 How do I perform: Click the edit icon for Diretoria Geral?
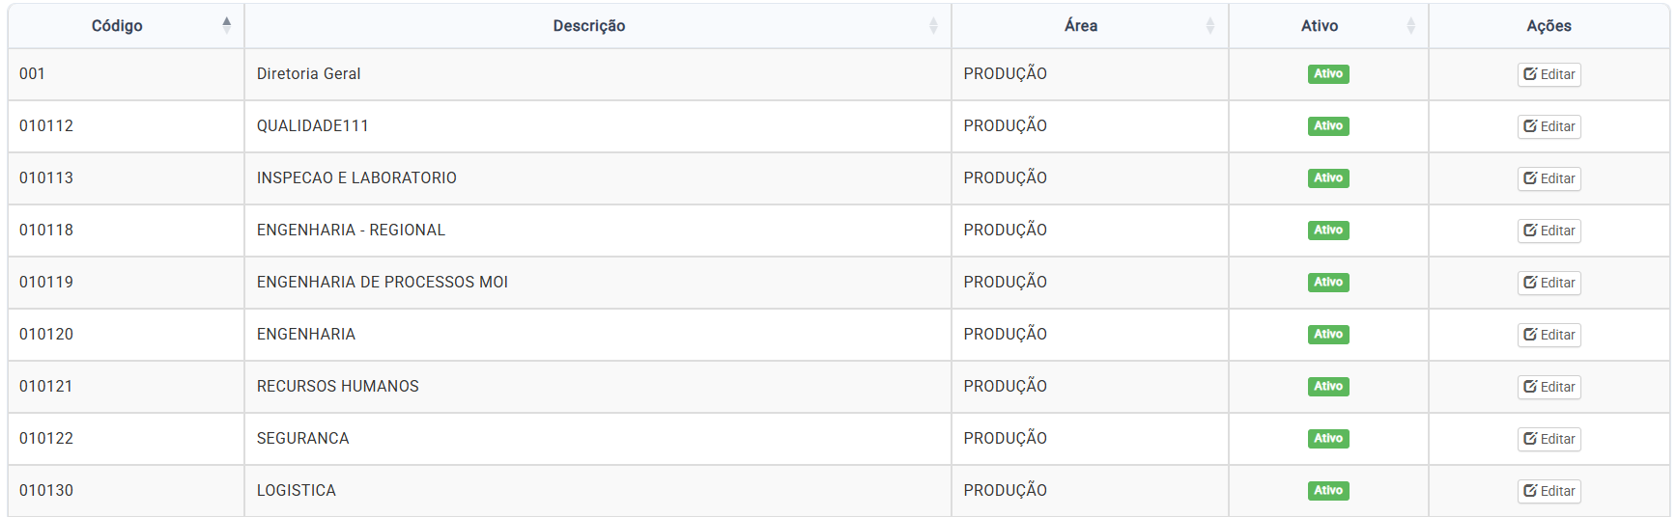point(1530,74)
